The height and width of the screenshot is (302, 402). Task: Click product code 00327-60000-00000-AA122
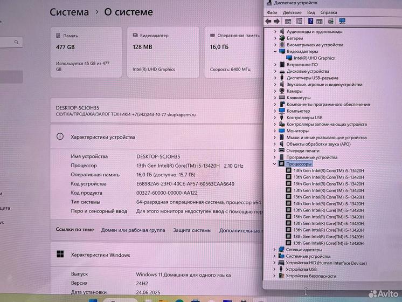(167, 193)
